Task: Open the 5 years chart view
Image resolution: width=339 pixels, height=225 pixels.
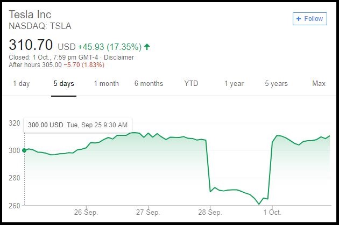Action: pyautogui.click(x=276, y=84)
